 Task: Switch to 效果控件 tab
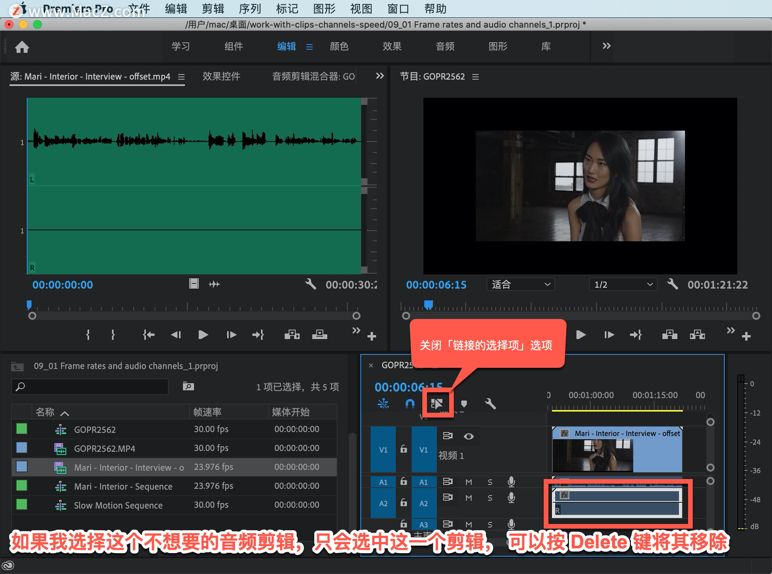[221, 76]
